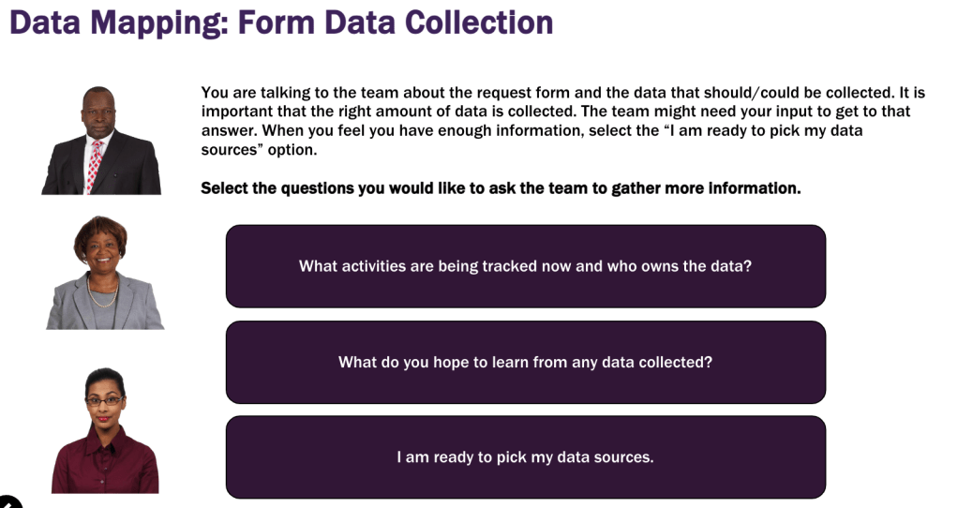Choose "I am ready to pick my data sources"
This screenshot has height=508, width=958.
[x=525, y=457]
